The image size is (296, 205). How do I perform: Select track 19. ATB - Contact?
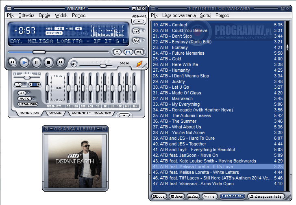click(x=218, y=25)
